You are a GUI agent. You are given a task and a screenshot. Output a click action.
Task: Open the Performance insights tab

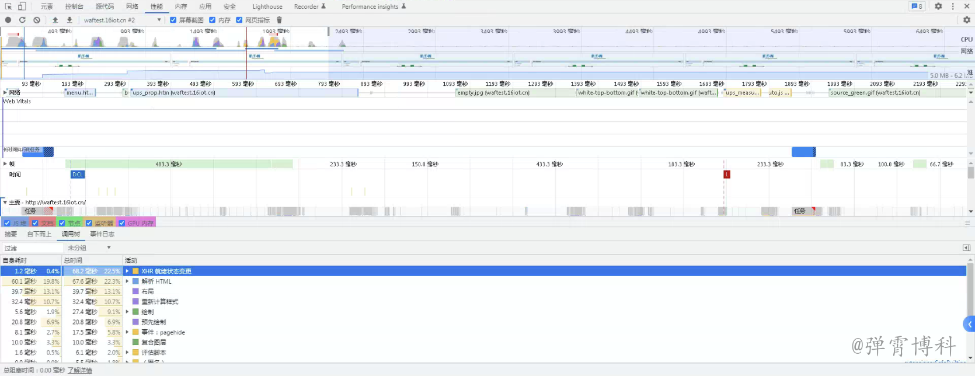pyautogui.click(x=374, y=6)
